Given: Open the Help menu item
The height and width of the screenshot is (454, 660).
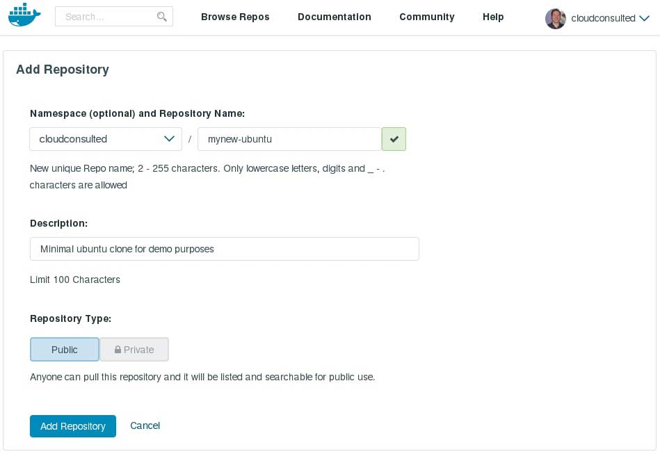Looking at the screenshot, I should (x=493, y=17).
